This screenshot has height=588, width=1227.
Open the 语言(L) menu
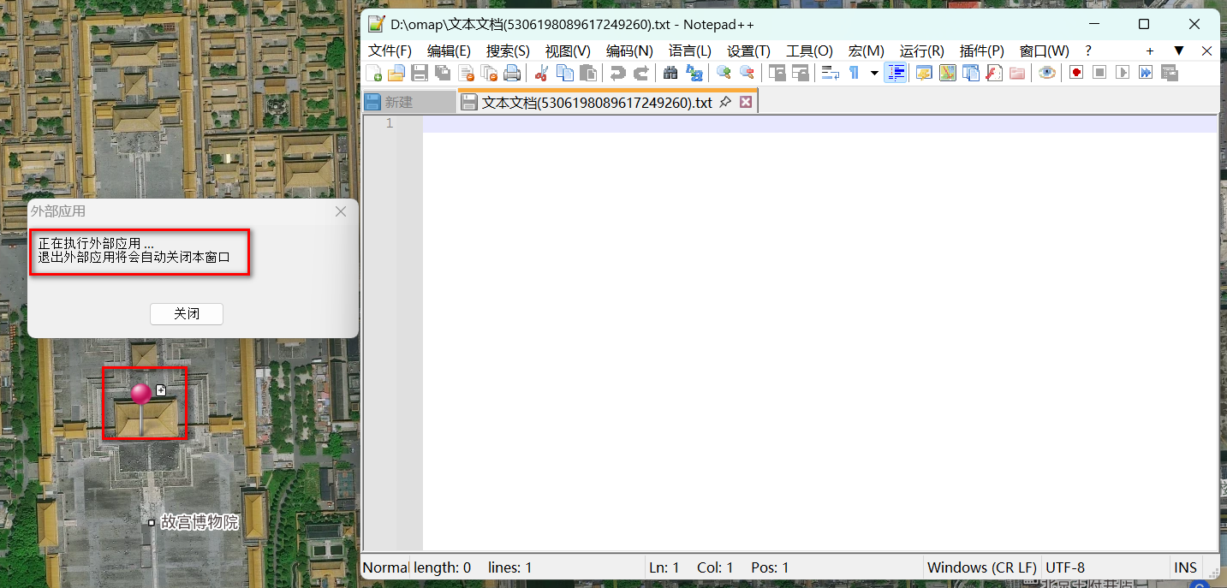690,51
